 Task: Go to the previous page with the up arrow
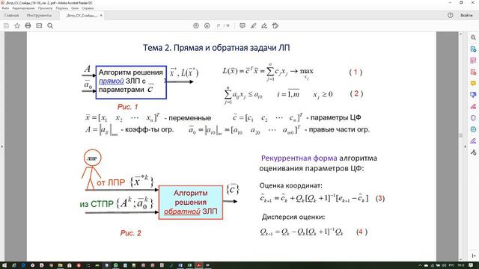click(x=196, y=26)
